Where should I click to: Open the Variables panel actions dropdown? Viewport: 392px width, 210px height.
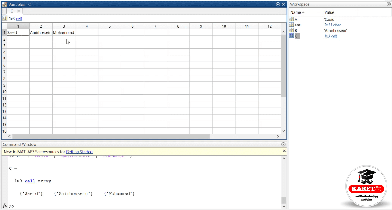(278, 5)
